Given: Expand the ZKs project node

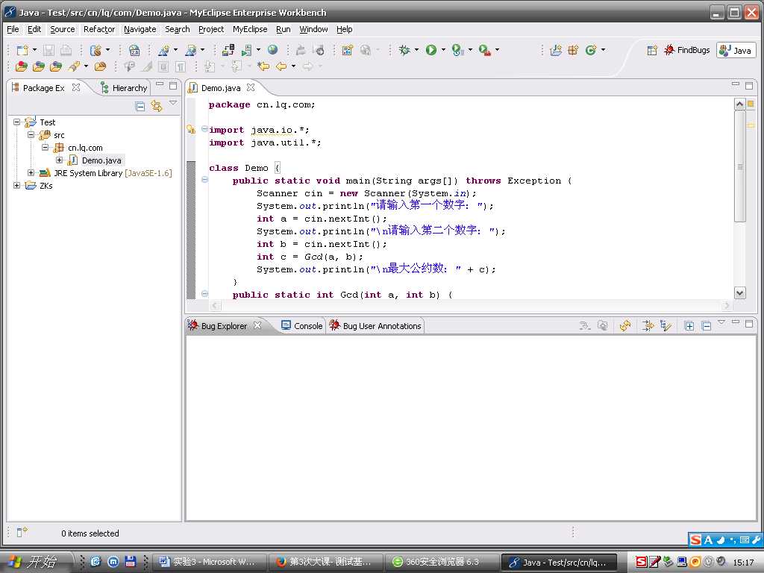Looking at the screenshot, I should (x=17, y=185).
